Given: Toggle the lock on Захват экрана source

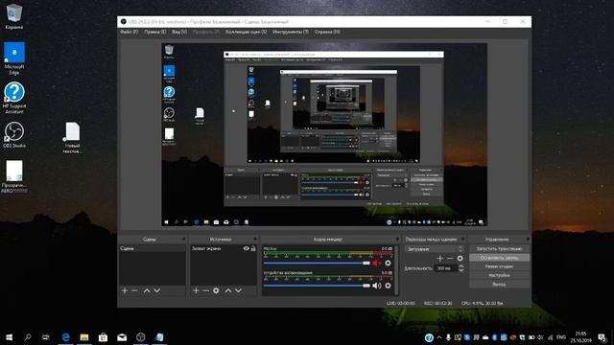Looking at the screenshot, I should pos(253,248).
